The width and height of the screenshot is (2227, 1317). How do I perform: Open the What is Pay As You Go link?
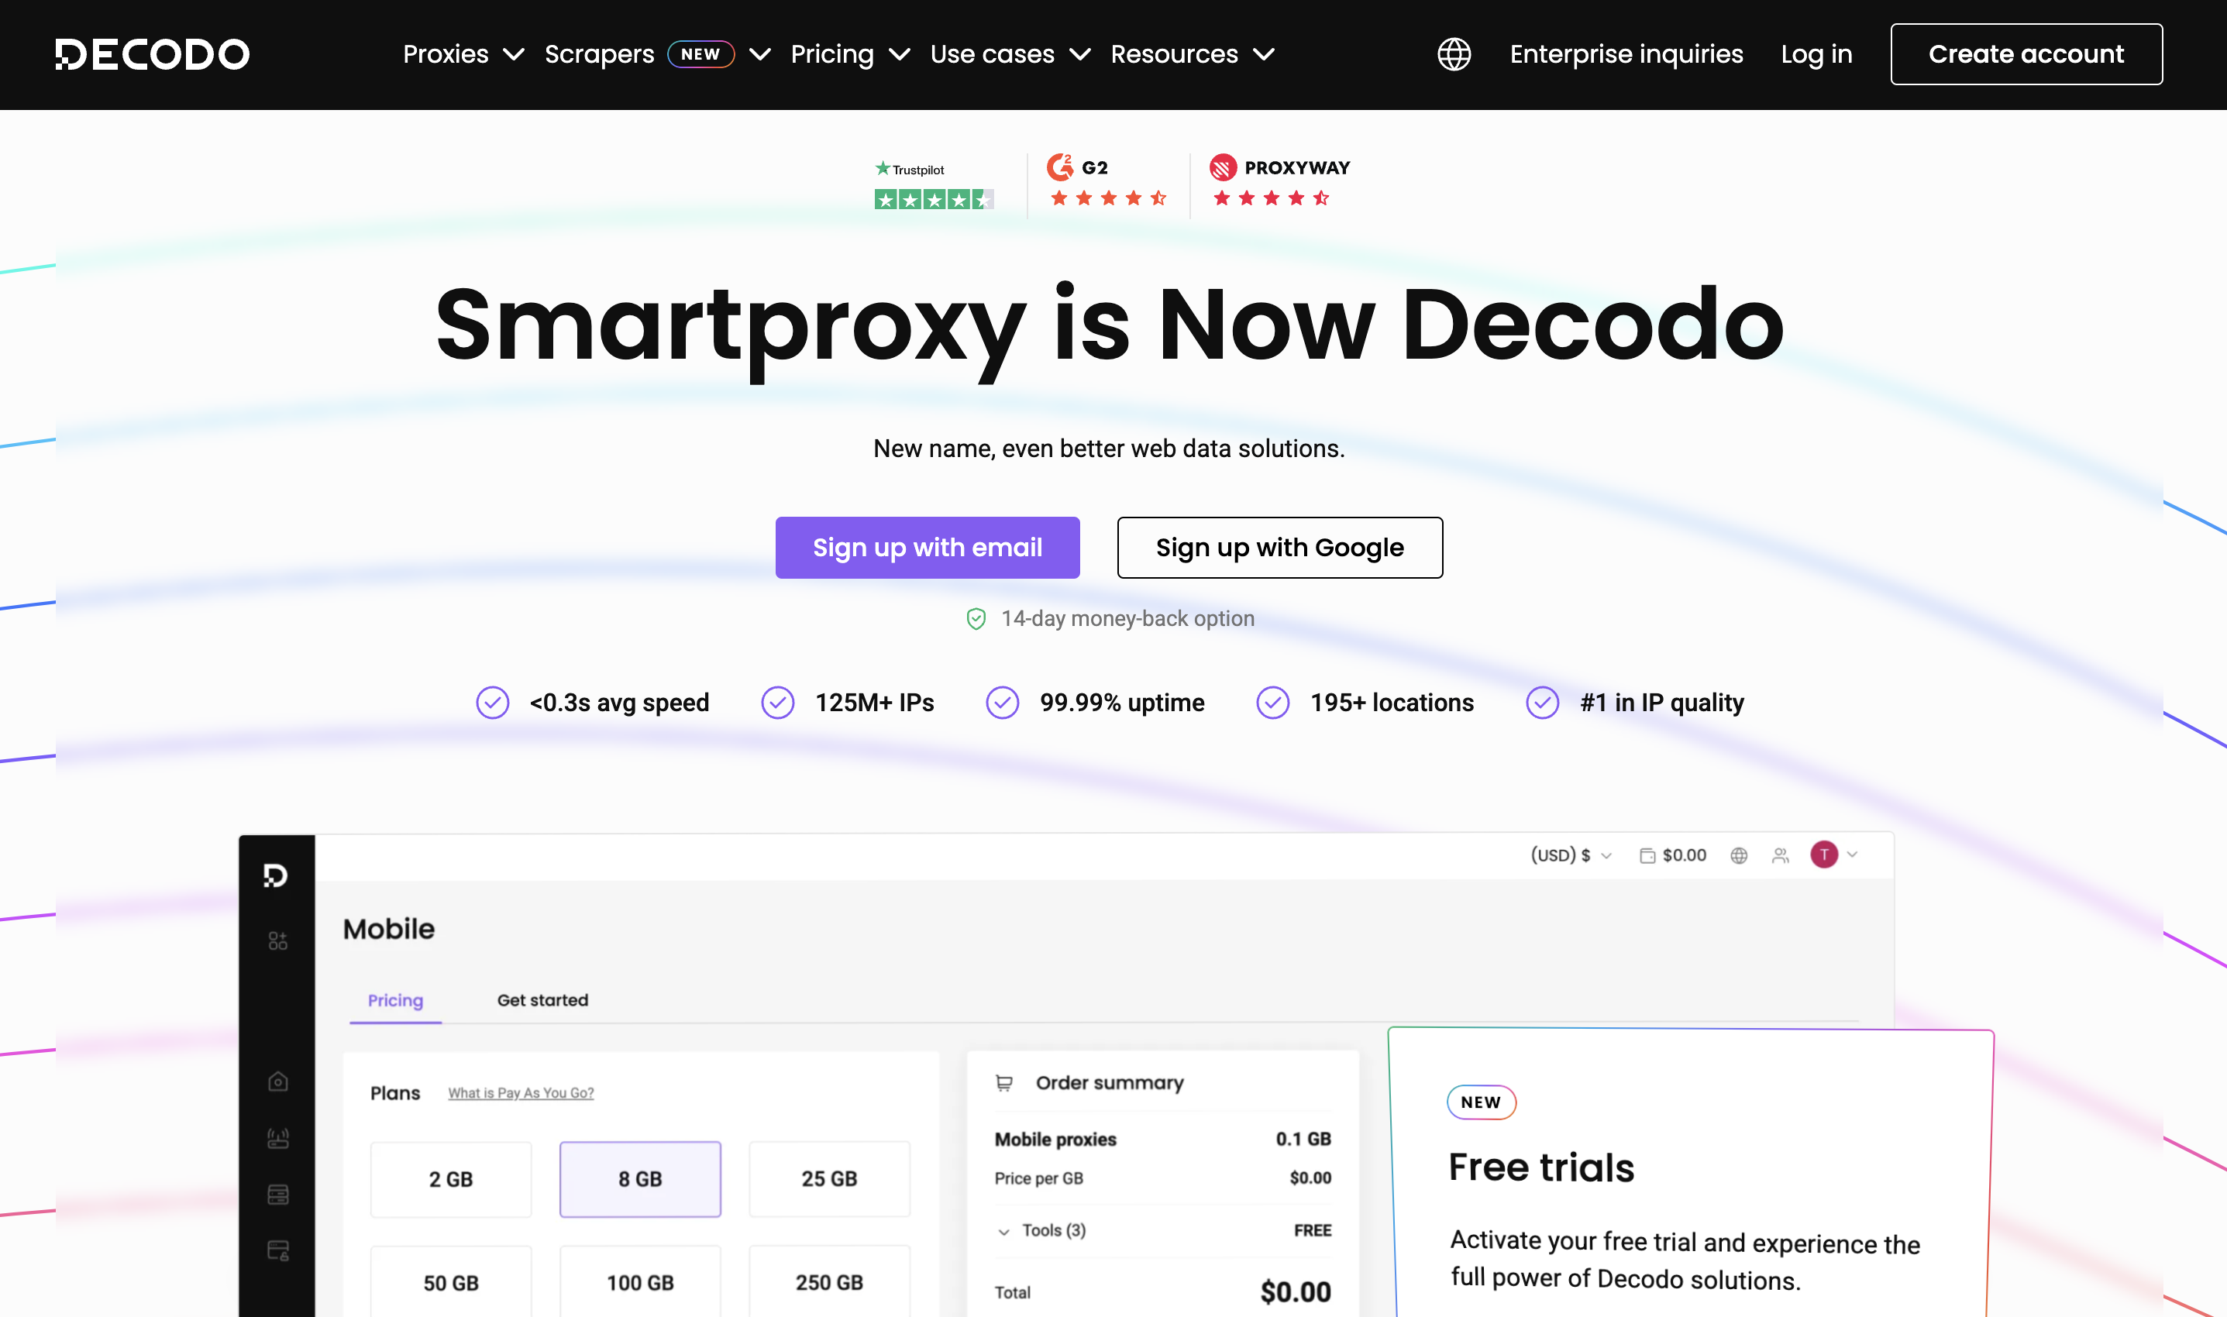pyautogui.click(x=520, y=1092)
